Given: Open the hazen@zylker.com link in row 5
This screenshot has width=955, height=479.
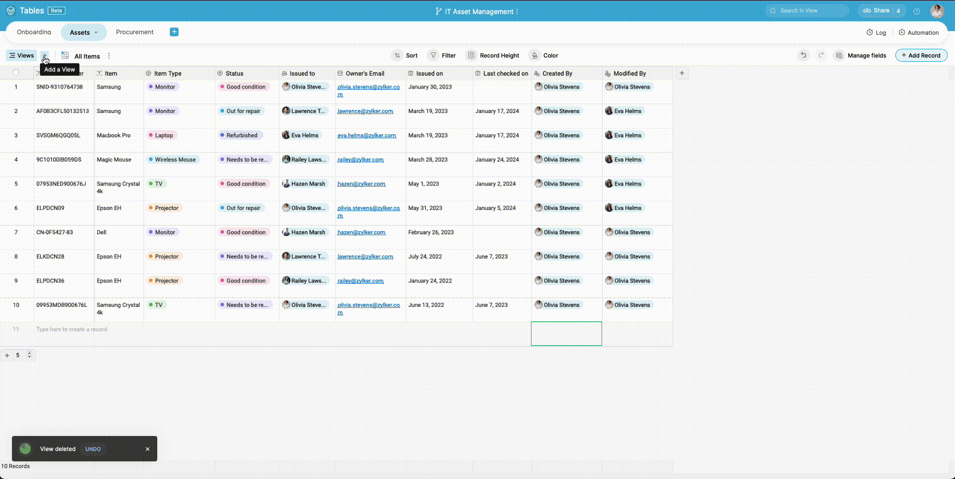Looking at the screenshot, I should point(361,184).
